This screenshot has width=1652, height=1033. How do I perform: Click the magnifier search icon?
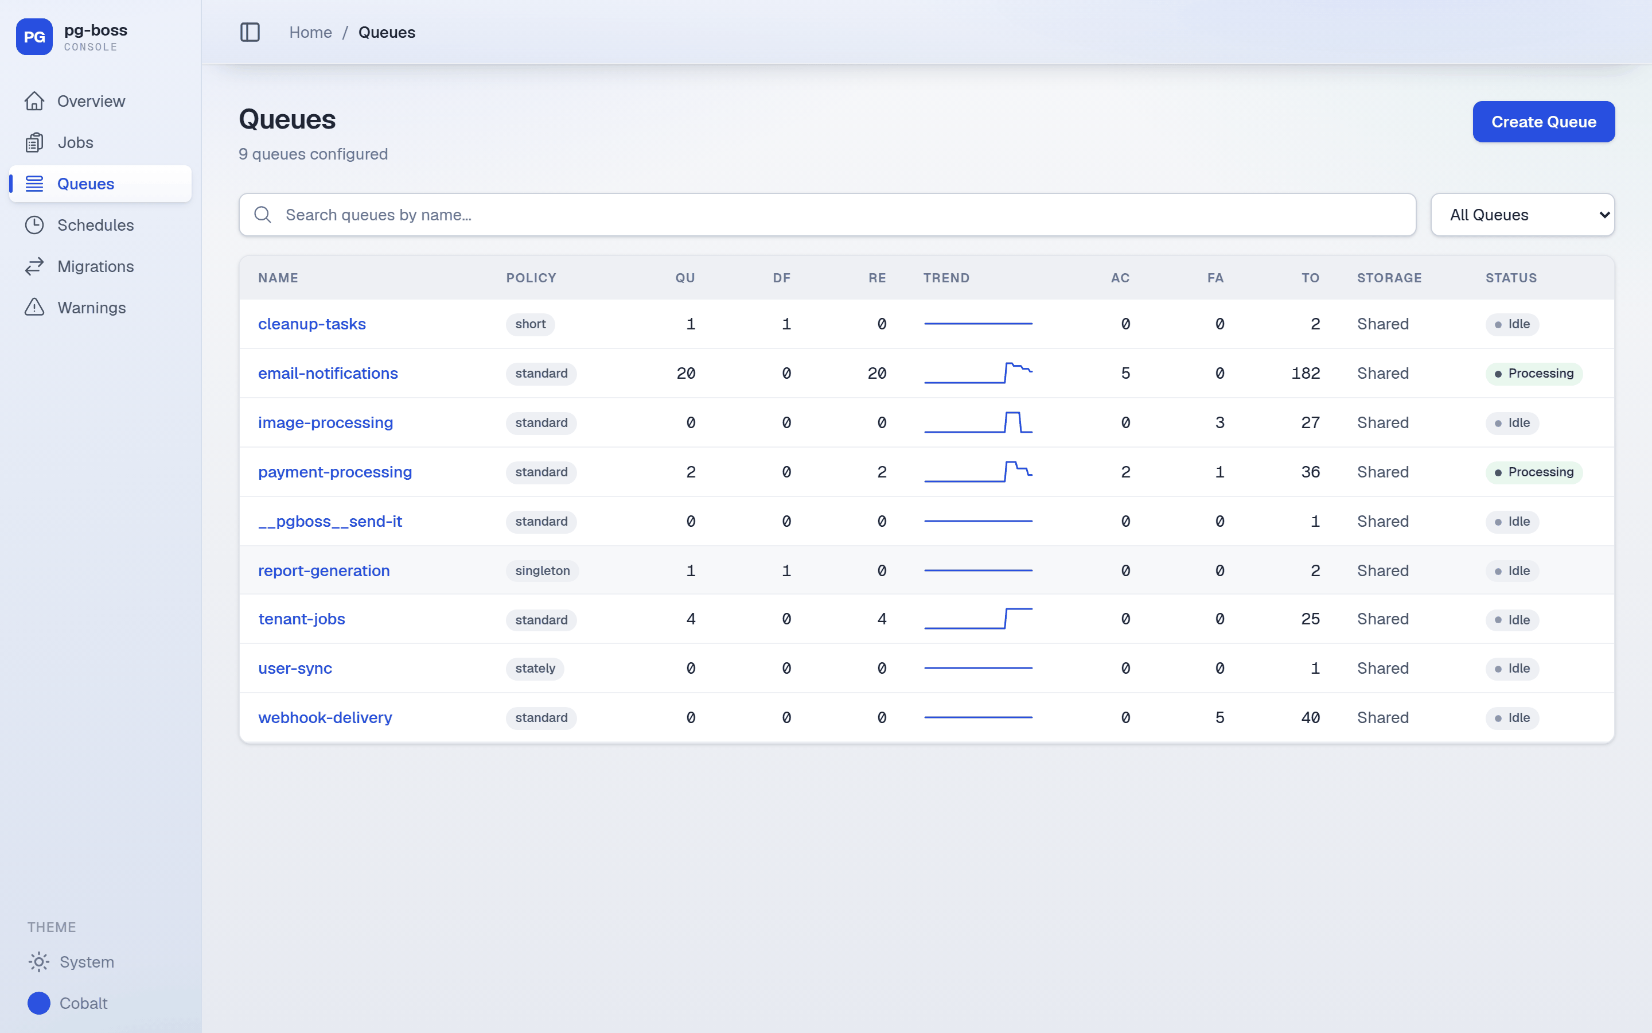(263, 215)
